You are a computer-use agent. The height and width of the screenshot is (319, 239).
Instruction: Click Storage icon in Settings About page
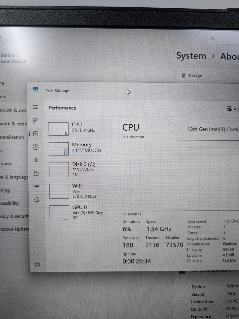point(184,76)
